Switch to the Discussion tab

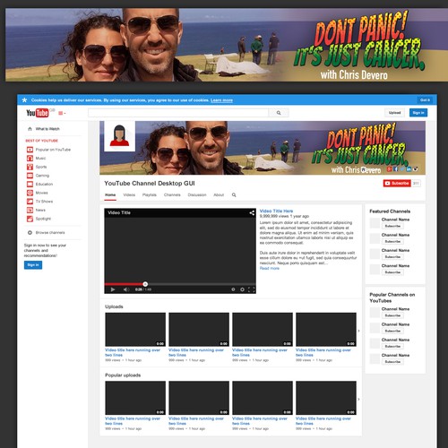tap(197, 194)
